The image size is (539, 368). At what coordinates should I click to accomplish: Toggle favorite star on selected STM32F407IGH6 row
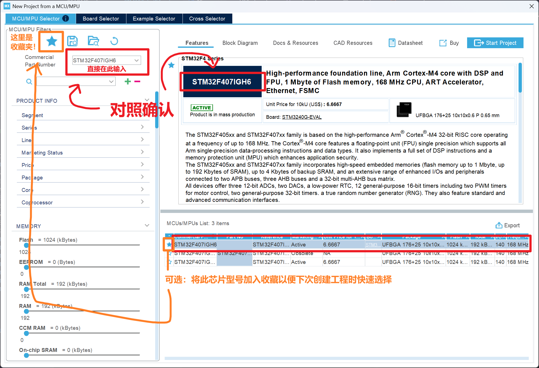169,245
